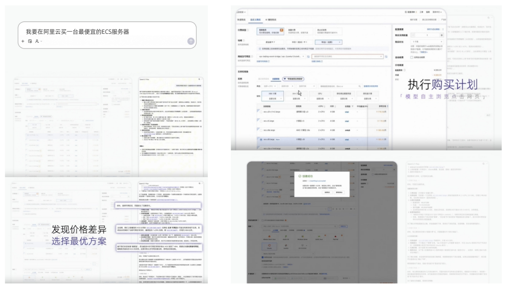Viewport: 512px width, 292px height.
Task: Select radio for ecs.c9a.large row
Action: coord(261,130)
